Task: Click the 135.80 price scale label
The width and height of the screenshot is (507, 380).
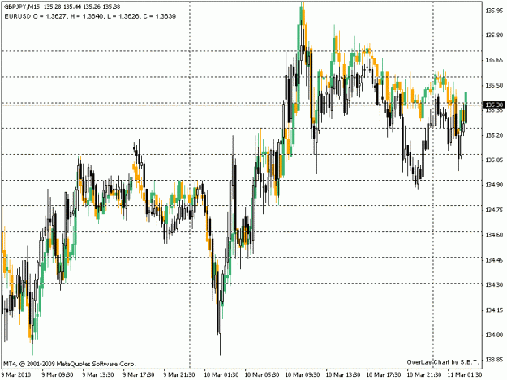Action: coord(494,35)
